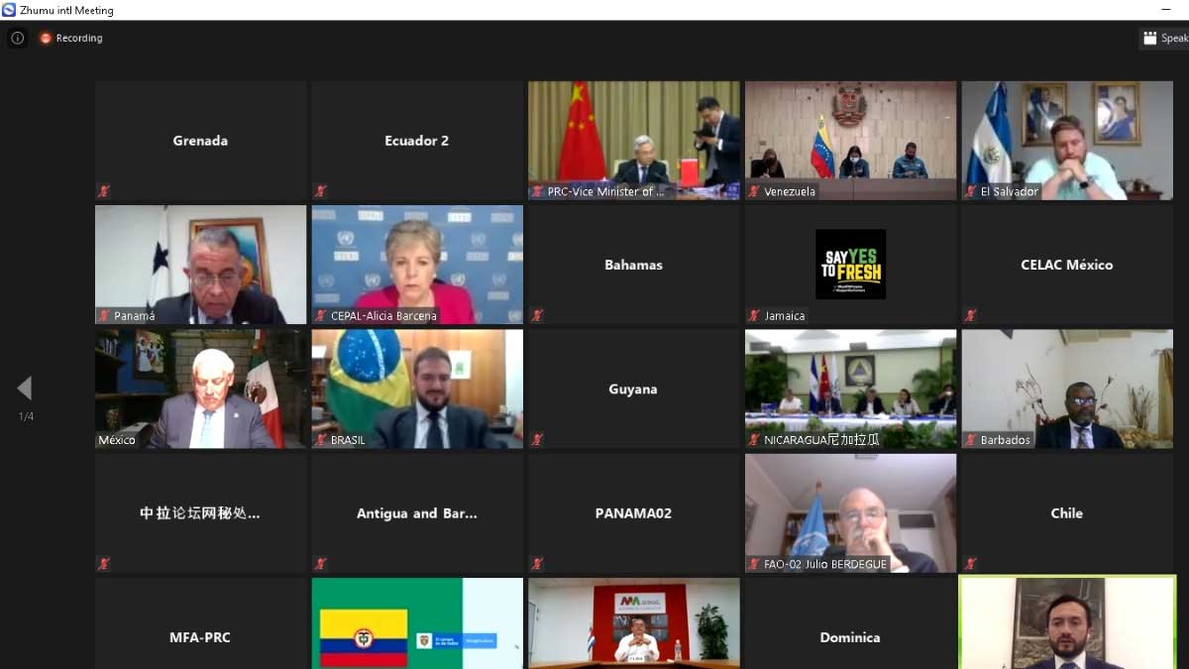Click muted mic icon on Ecuador 2 tile
This screenshot has width=1189, height=669.
320,191
